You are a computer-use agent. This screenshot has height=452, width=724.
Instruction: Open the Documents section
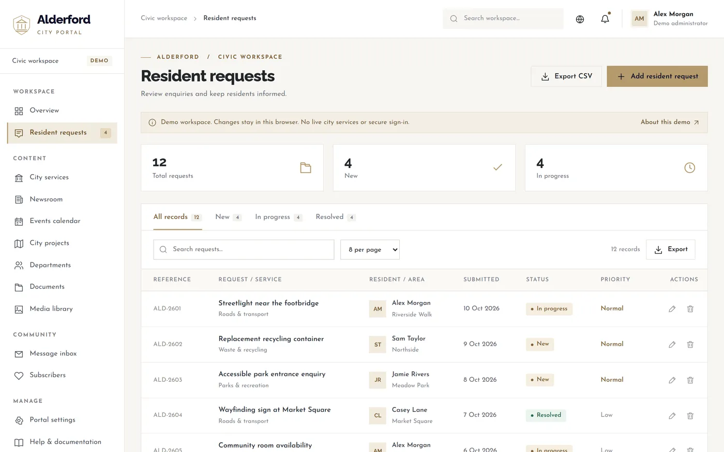point(62,287)
